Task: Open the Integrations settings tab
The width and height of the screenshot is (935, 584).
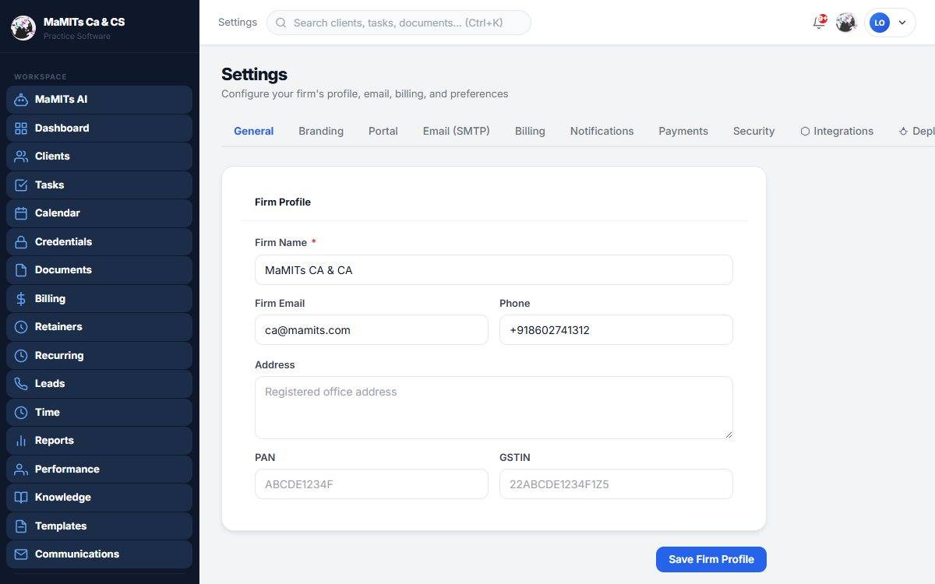Action: click(x=837, y=131)
